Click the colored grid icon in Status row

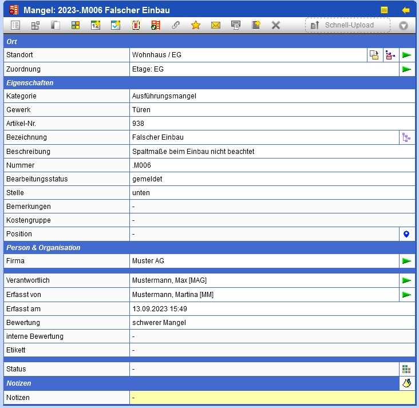click(406, 369)
